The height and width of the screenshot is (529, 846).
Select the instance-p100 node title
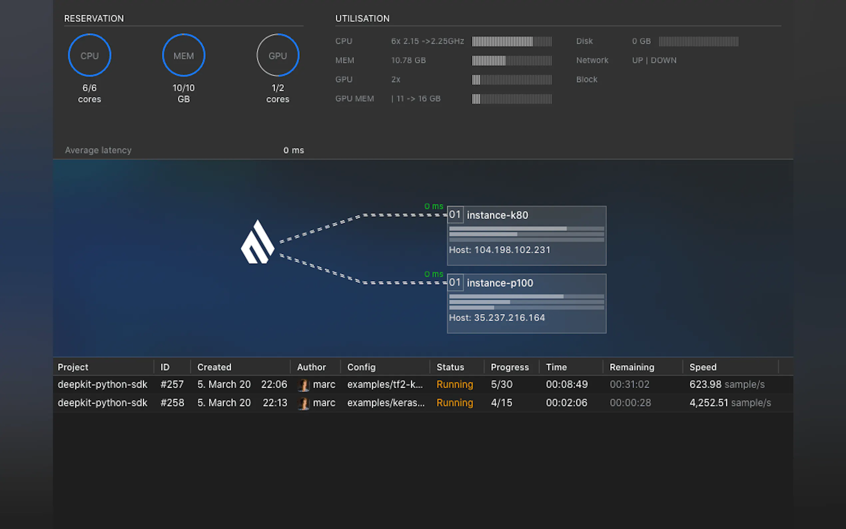click(x=500, y=283)
